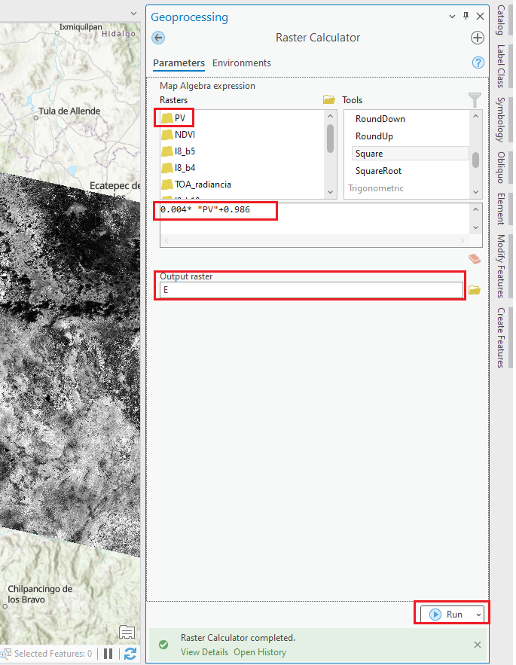The height and width of the screenshot is (665, 516).
Task: Open the View Details link
Action: (204, 652)
